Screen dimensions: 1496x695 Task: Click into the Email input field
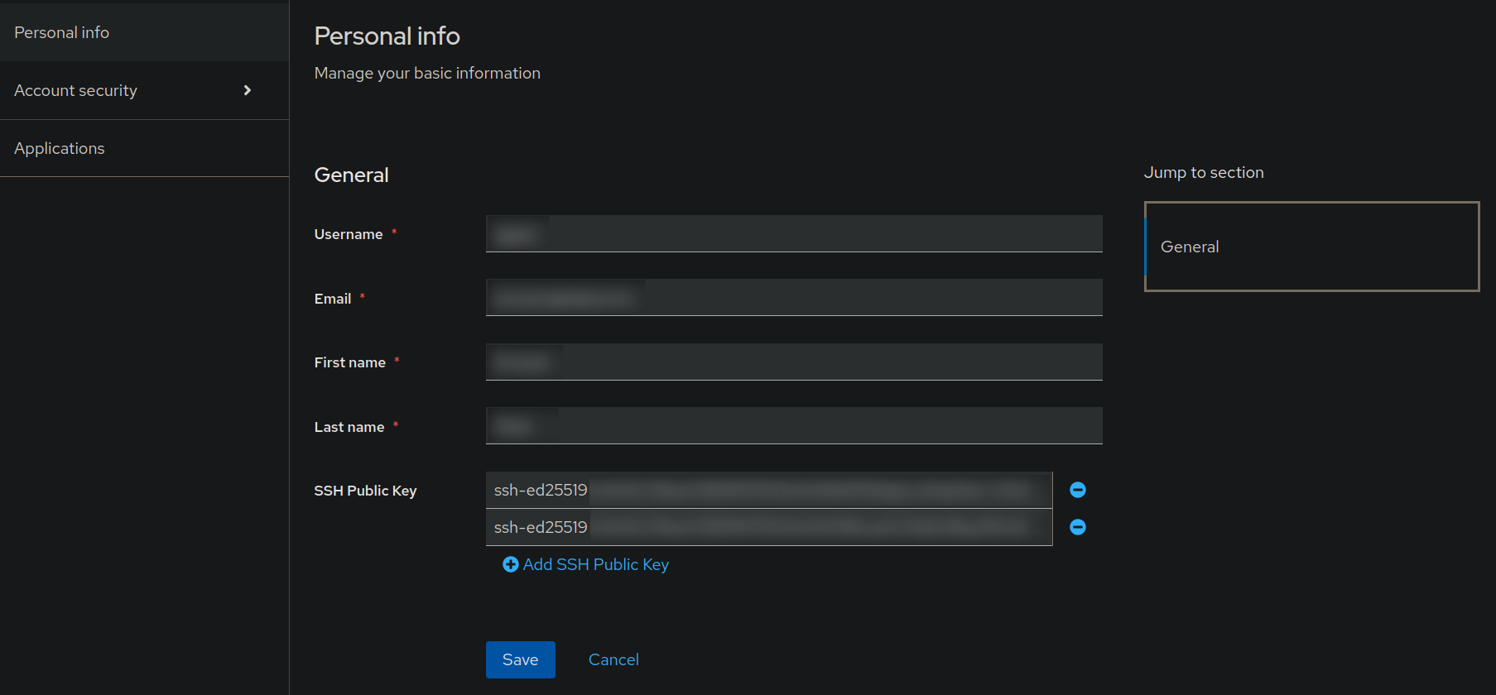793,298
